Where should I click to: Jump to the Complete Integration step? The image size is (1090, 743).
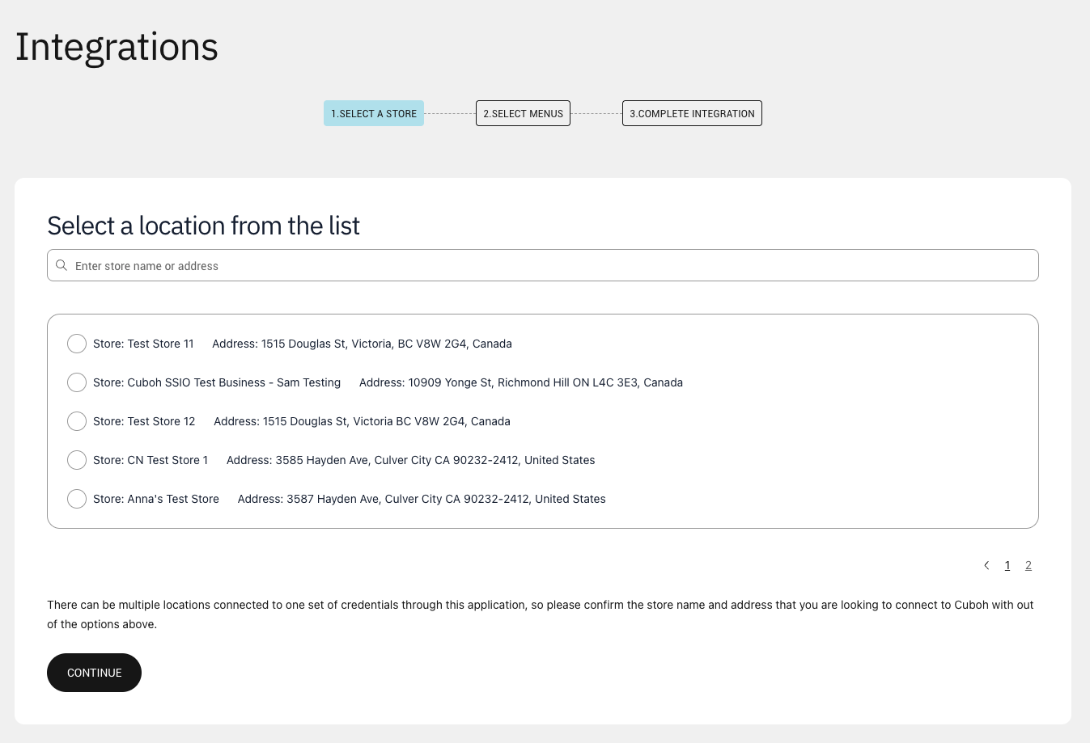(x=692, y=113)
